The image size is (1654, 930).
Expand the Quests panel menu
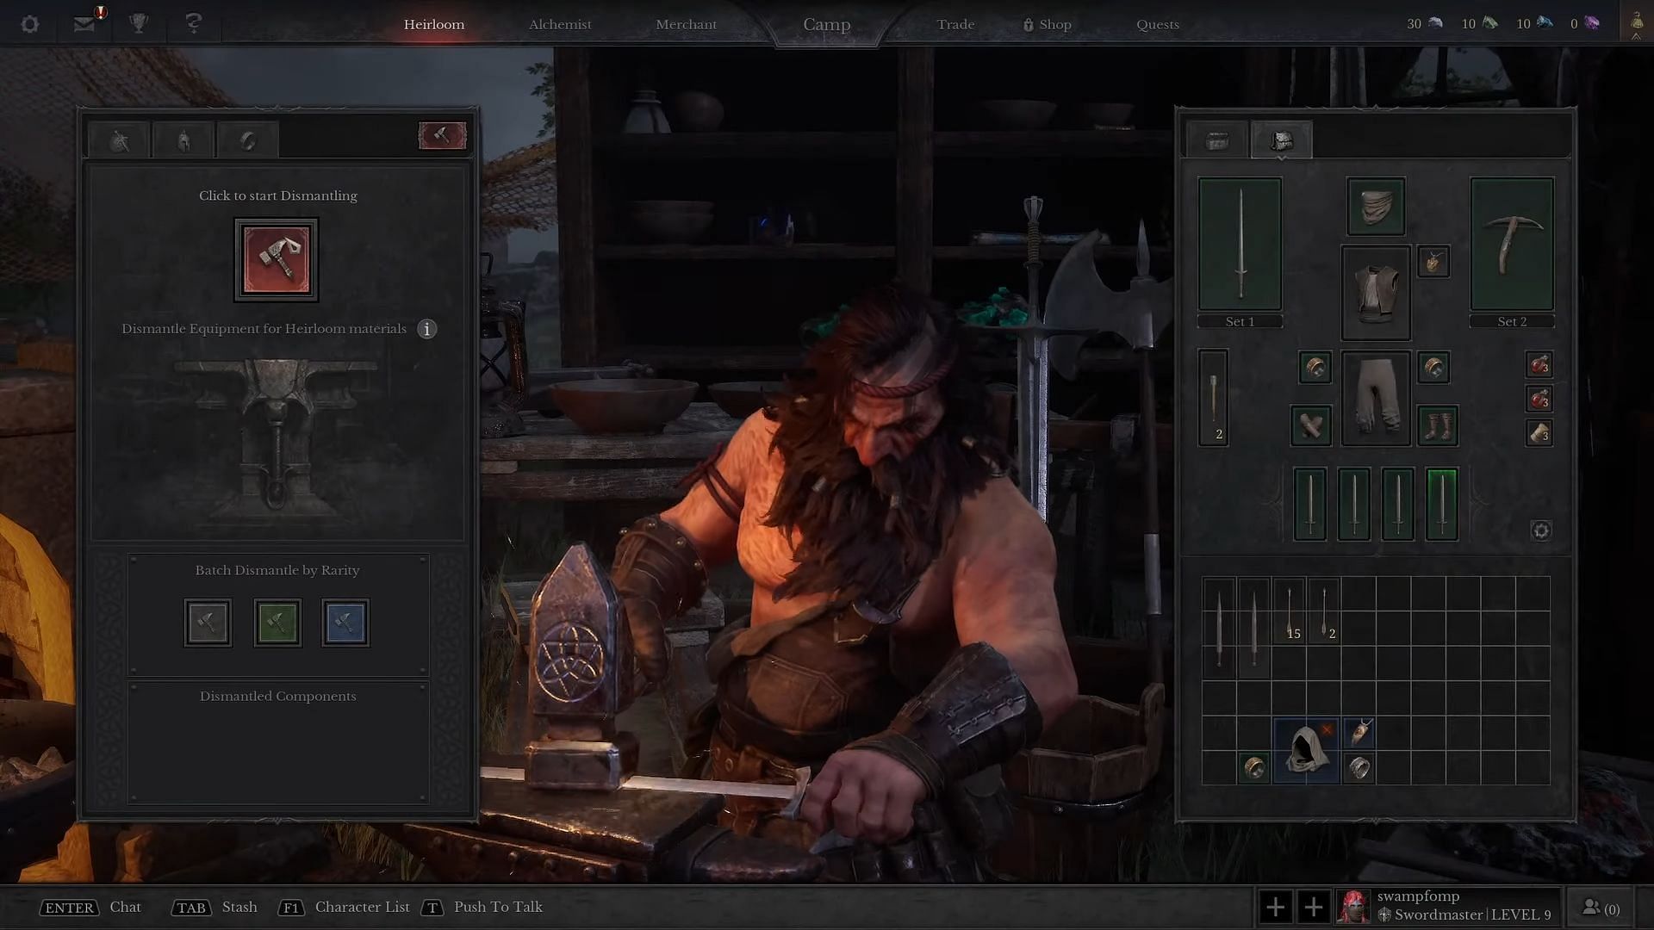pos(1156,22)
